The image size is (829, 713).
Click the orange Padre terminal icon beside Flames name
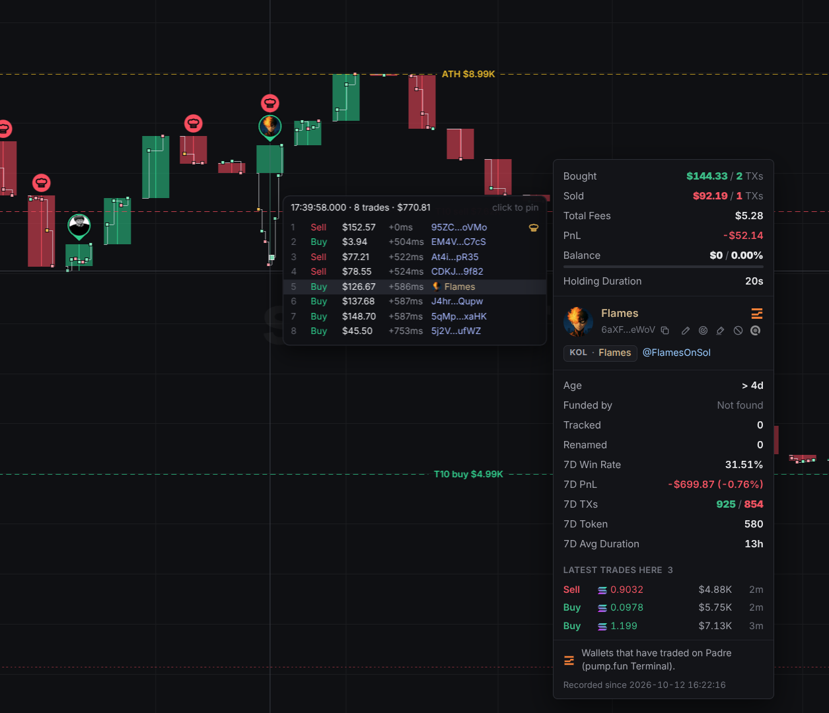coord(757,314)
